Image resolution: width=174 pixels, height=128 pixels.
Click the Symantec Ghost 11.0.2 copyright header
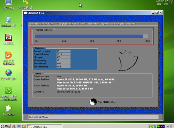[x=82, y=24]
